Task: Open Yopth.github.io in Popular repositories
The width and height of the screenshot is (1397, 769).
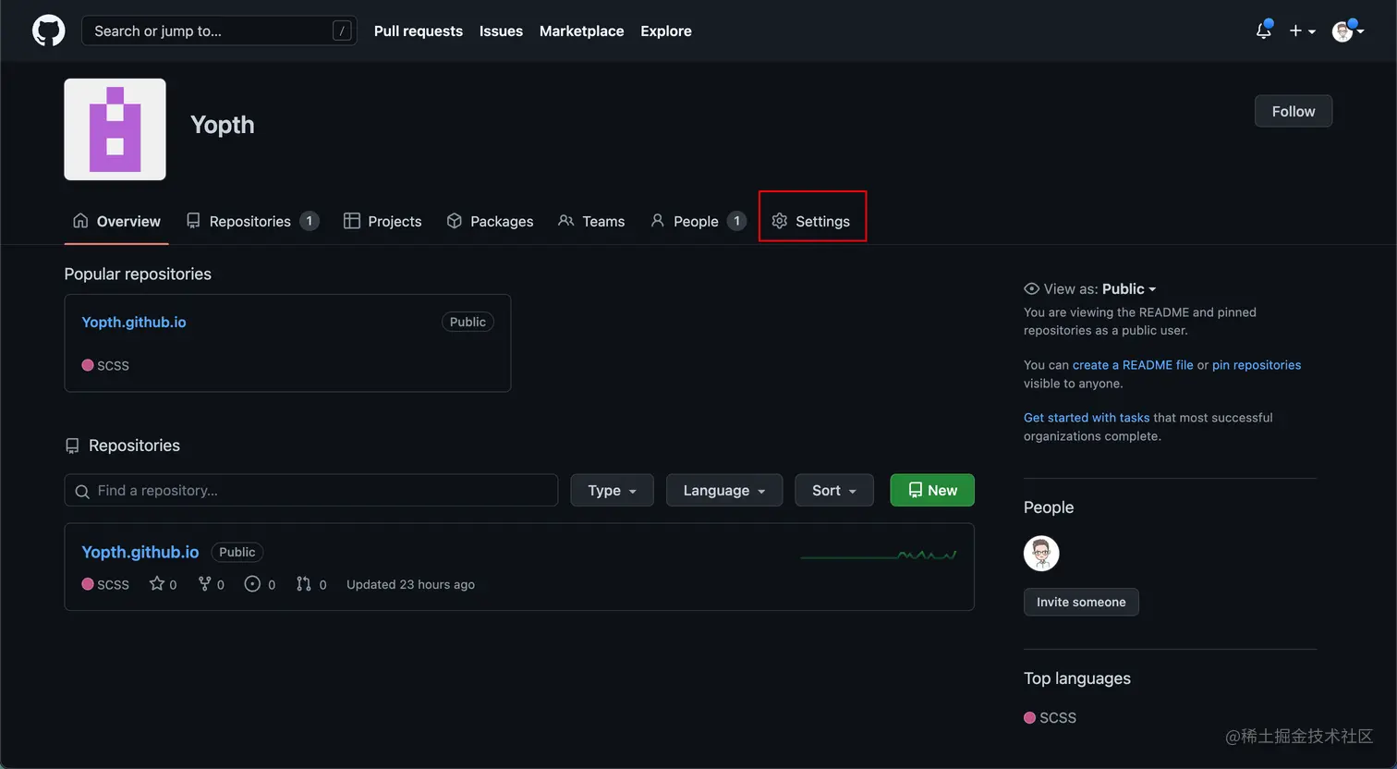Action: pyautogui.click(x=134, y=322)
